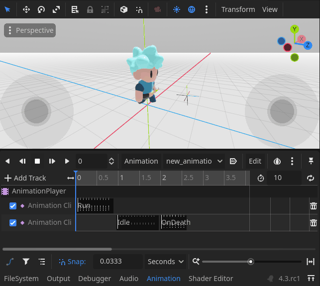
Task: Group selected node children icon
Action: 105,9
